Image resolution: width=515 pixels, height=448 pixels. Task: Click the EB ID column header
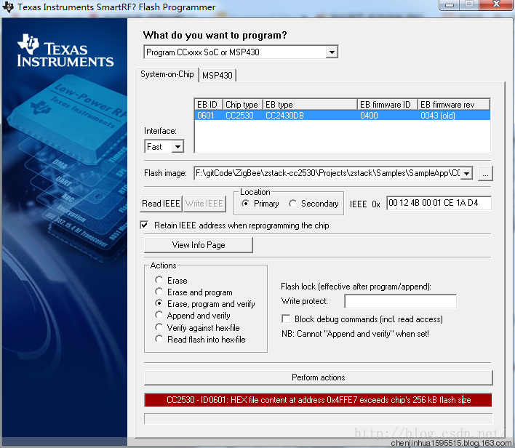pyautogui.click(x=209, y=105)
